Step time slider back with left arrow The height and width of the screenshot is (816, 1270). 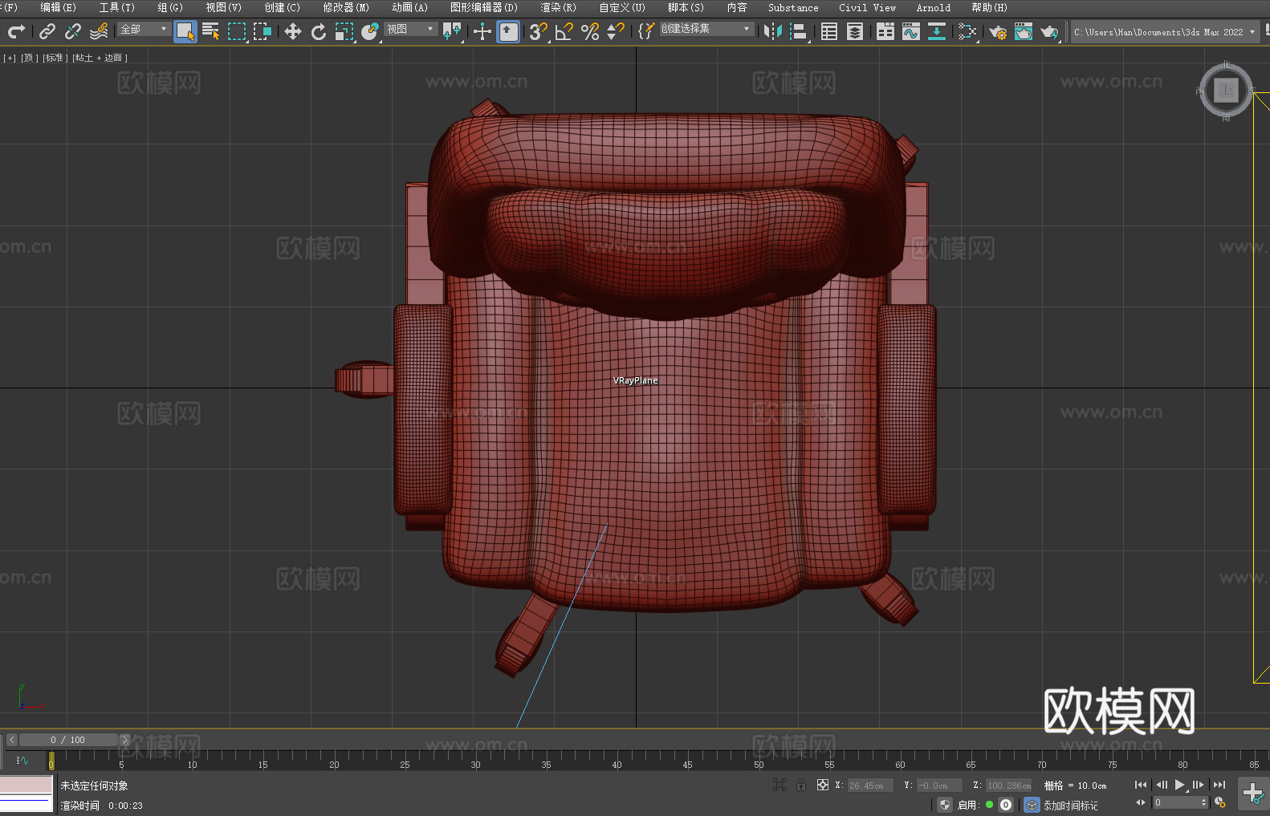point(11,740)
